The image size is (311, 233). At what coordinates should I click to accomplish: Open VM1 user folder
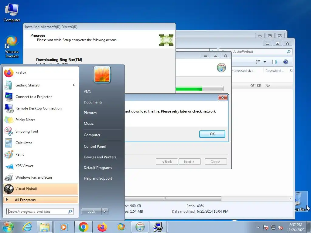(x=87, y=92)
